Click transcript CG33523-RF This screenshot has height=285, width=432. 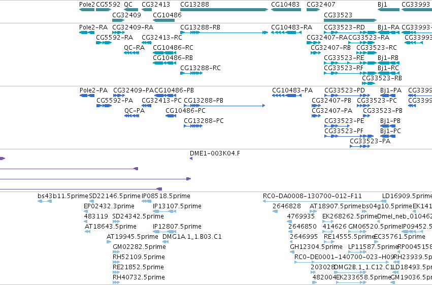click(x=350, y=73)
